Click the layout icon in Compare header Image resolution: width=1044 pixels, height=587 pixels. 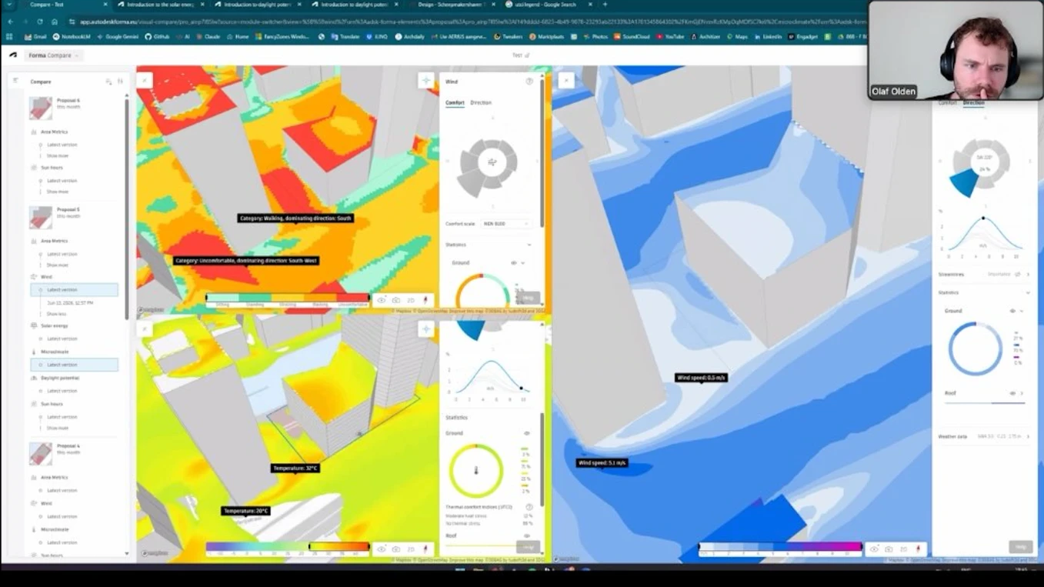click(x=120, y=82)
